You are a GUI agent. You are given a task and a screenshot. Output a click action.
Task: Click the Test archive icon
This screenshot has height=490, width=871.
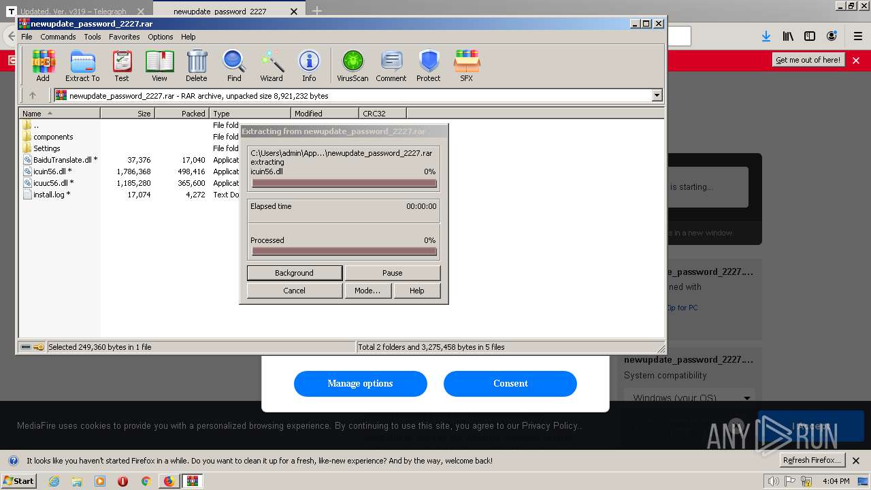click(x=122, y=65)
